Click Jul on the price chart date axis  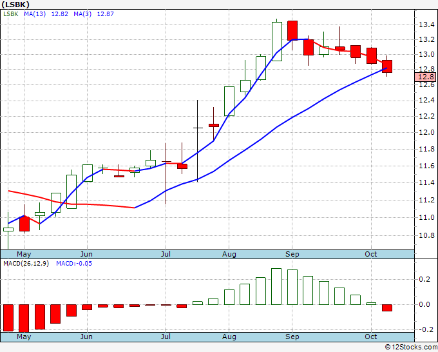click(166, 254)
